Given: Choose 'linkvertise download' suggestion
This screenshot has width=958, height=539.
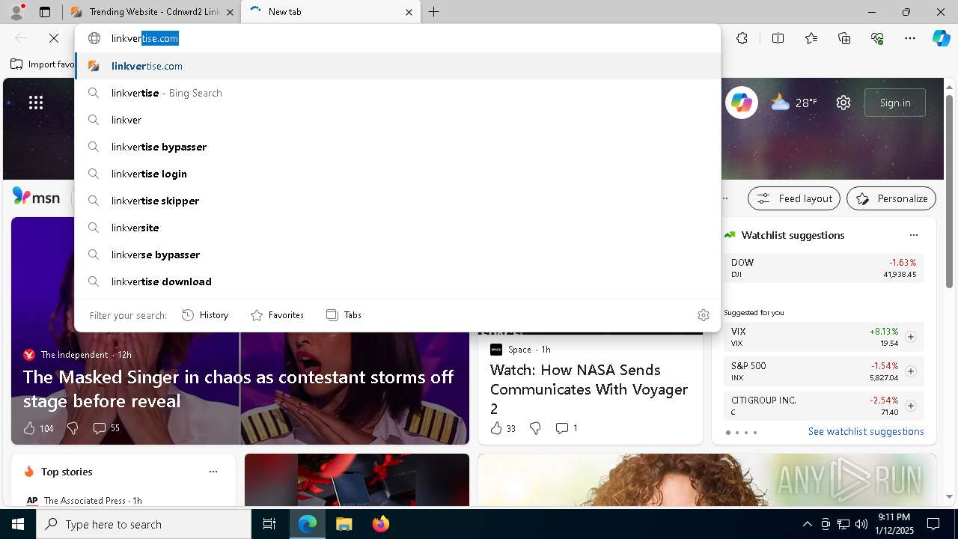Looking at the screenshot, I should click(x=397, y=281).
